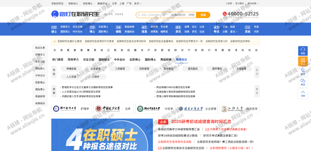Select the 高端总裁 major tag
Image resolution: width=311 pixels, height=151 pixels.
point(72,69)
